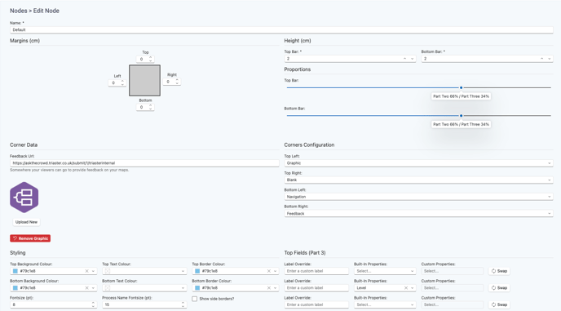561x311 pixels.
Task: Click the Top Border Colour swatch
Action: coord(197,271)
